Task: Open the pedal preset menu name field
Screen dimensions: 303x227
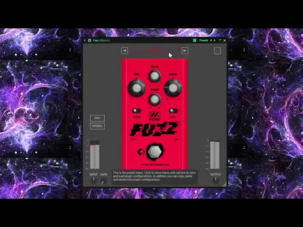Action: tap(155, 50)
